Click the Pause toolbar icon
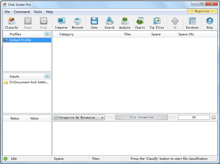Viewport: 220px width, 164px height. [x=28, y=23]
